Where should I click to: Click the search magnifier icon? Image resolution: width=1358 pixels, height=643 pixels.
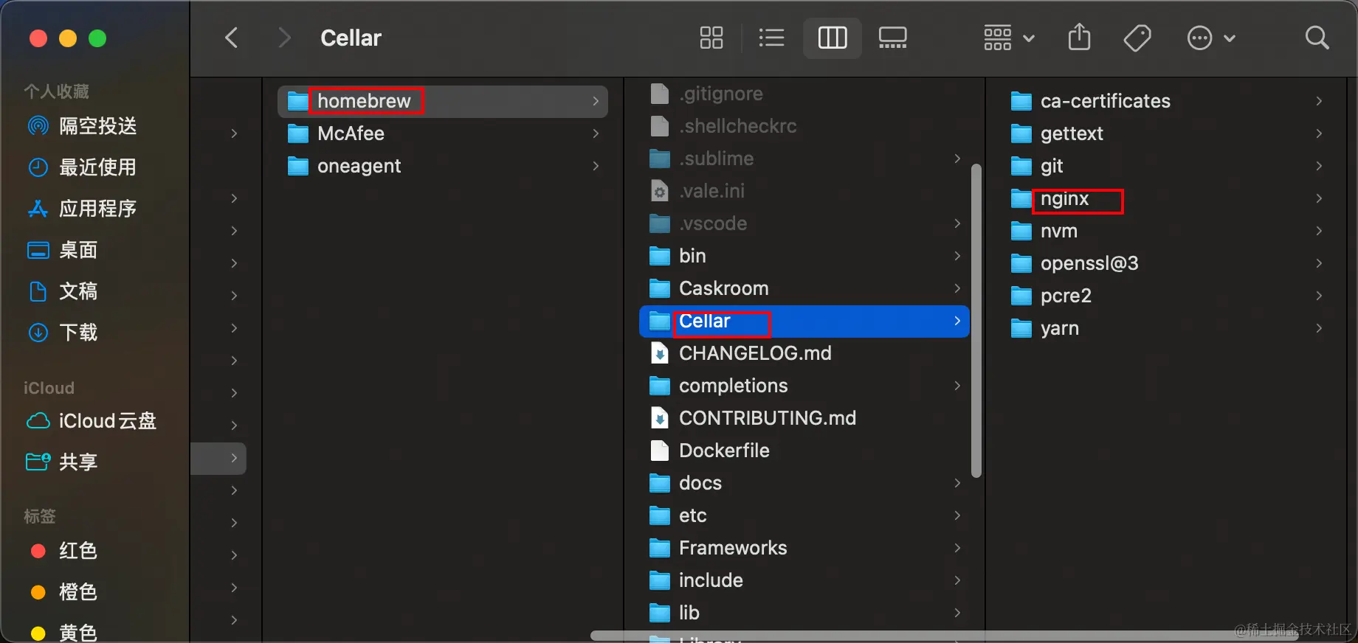(1317, 38)
